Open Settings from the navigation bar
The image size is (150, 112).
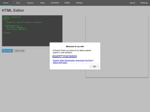[x=144, y=3]
